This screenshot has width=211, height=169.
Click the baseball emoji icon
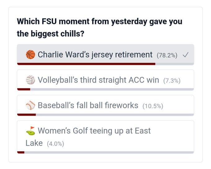30,105
